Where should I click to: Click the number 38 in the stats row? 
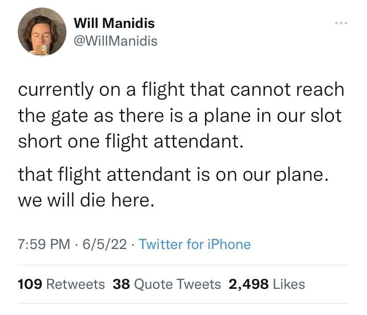coord(121,284)
